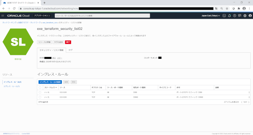Click the browser address bar
This screenshot has width=253, height=135.
[116, 8]
